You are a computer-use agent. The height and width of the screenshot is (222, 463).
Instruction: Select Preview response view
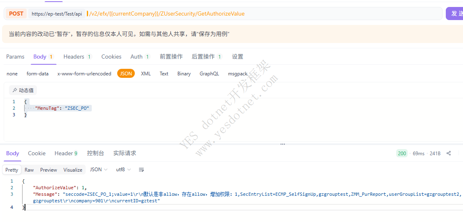pos(48,170)
